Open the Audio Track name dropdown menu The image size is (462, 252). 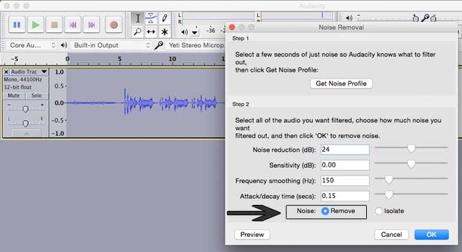pos(28,72)
